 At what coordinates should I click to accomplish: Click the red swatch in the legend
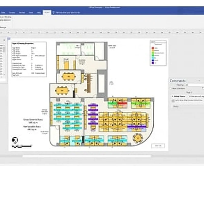coord(153,48)
